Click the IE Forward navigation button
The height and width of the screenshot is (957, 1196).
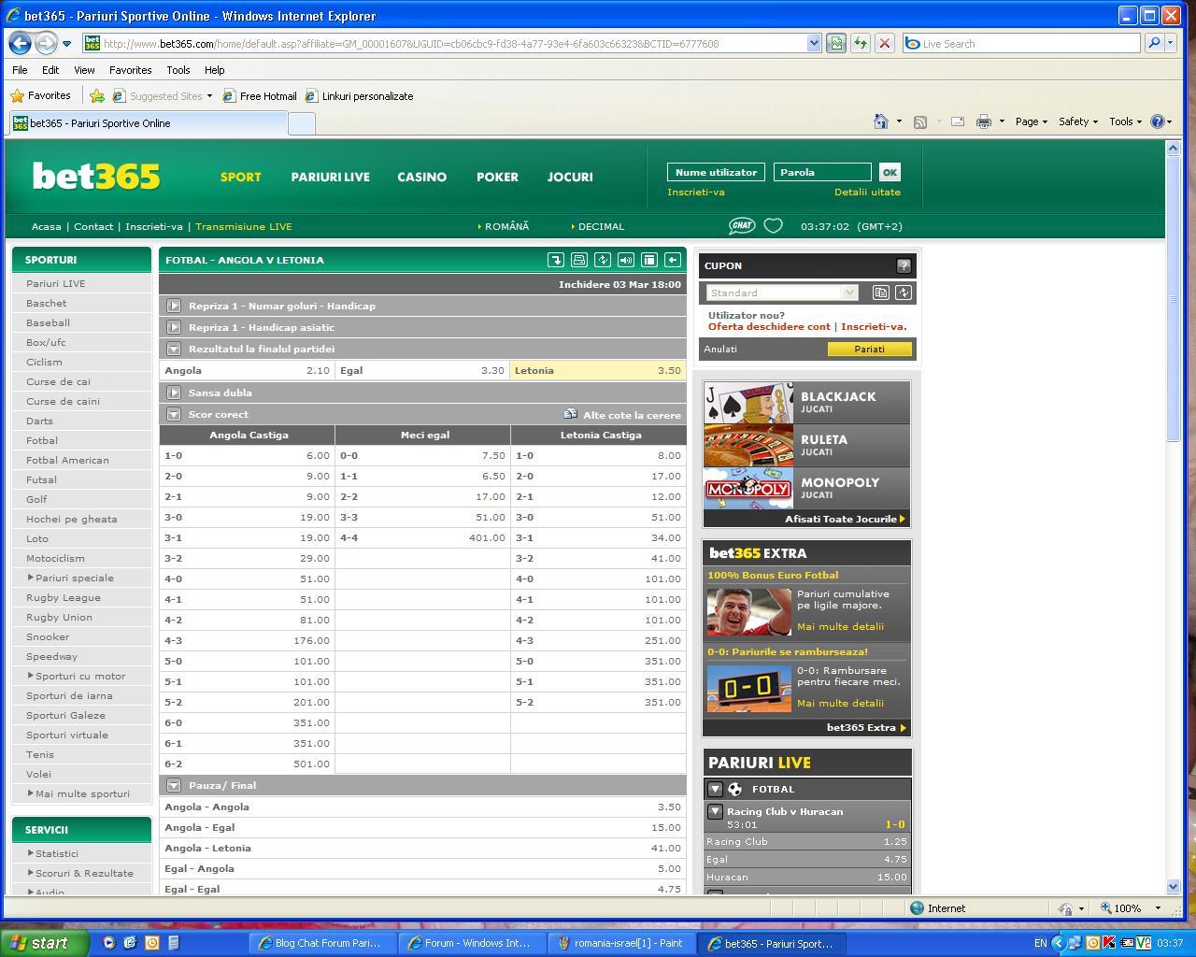pos(45,43)
